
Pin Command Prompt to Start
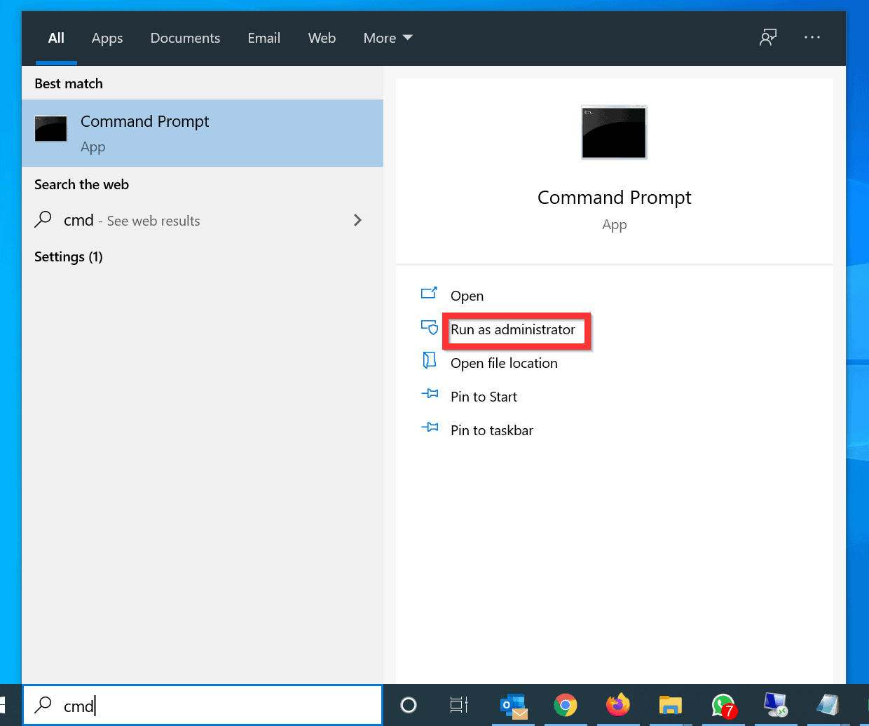483,397
